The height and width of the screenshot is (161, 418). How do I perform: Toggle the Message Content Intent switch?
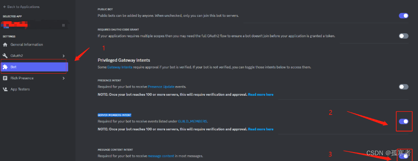(404, 156)
